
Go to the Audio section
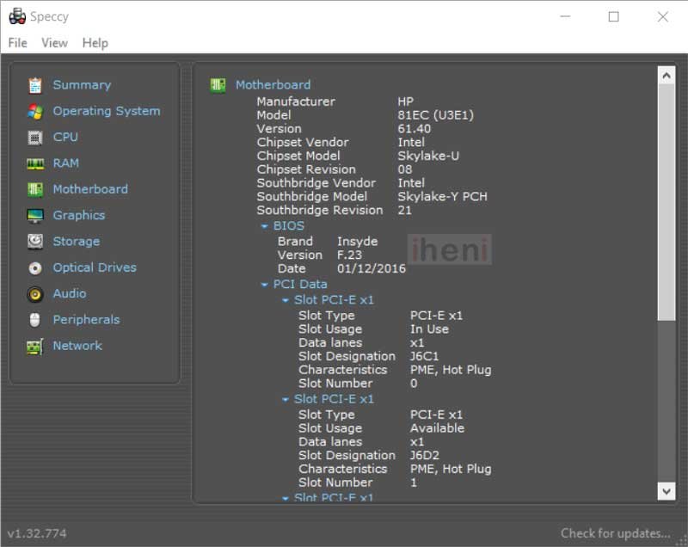tap(70, 293)
